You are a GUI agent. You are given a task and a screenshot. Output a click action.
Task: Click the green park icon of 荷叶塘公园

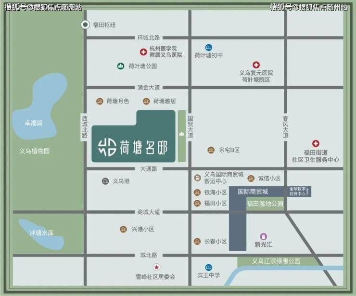121,66
